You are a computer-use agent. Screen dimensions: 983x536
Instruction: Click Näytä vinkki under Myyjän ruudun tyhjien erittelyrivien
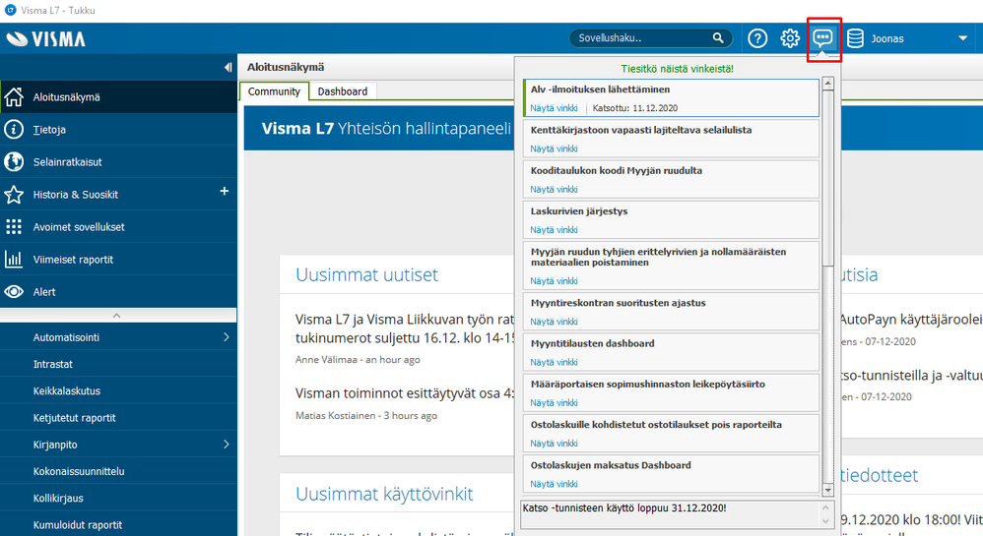554,281
